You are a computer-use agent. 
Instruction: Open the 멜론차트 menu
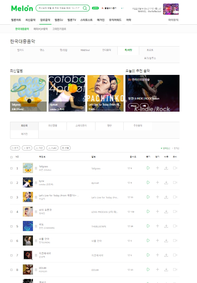tap(16, 20)
